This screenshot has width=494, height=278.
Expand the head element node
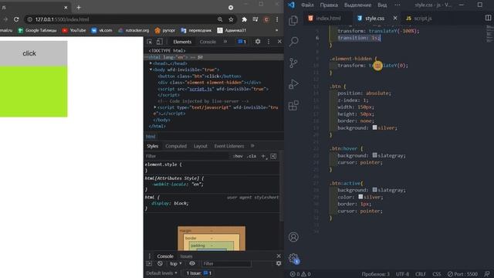[x=151, y=63]
